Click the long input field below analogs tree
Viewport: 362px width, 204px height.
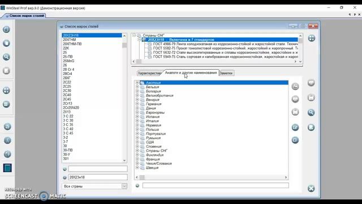click(x=216, y=185)
